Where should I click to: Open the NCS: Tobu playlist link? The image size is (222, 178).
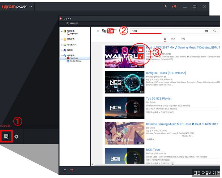tap(153, 150)
